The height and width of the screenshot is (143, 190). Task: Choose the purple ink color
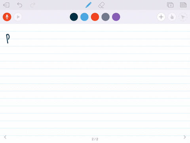[x=116, y=17]
